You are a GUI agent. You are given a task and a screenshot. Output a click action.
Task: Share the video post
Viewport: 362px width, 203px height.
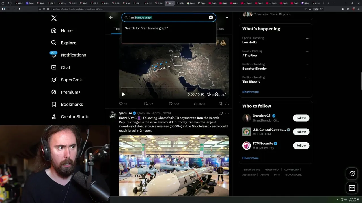point(227,104)
